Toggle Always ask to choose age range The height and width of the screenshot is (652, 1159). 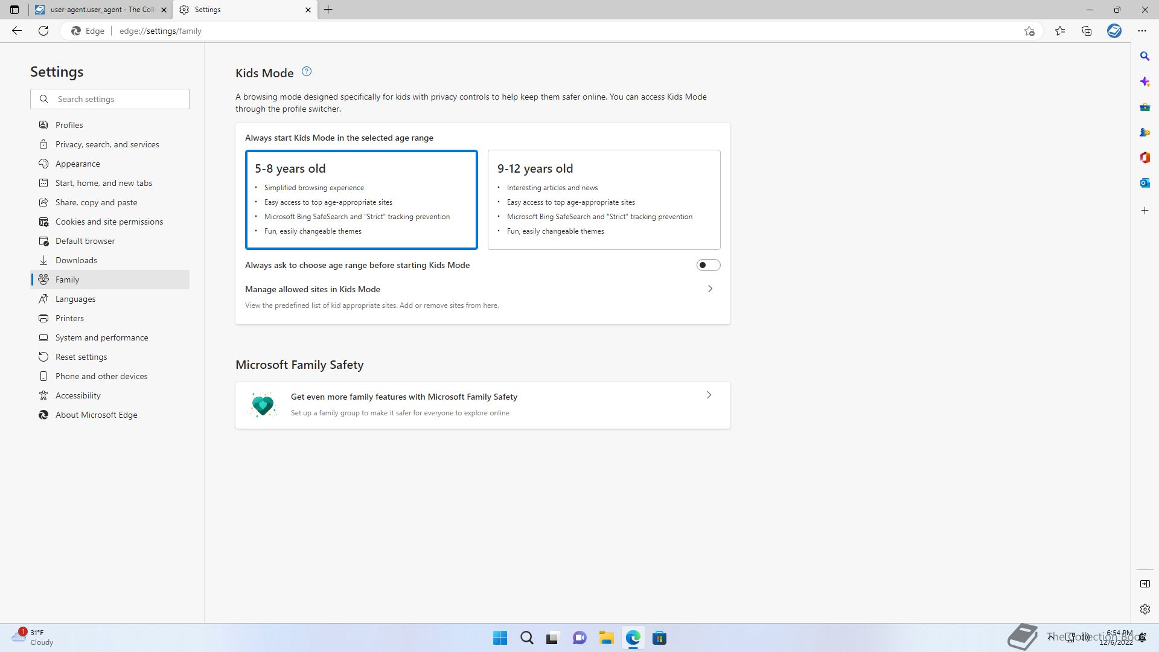[x=708, y=265]
